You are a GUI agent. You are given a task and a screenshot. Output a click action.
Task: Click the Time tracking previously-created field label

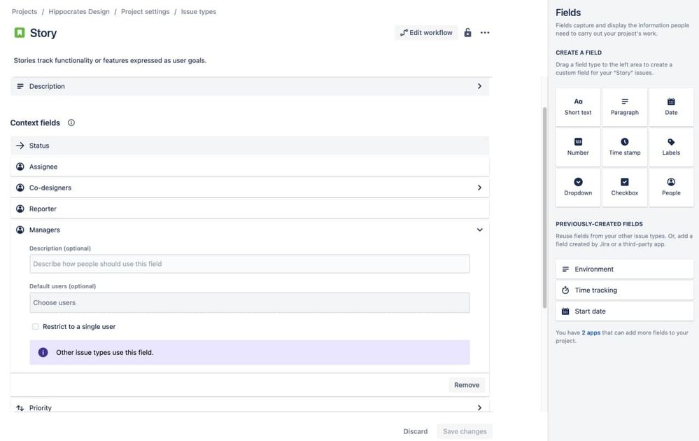[595, 290]
